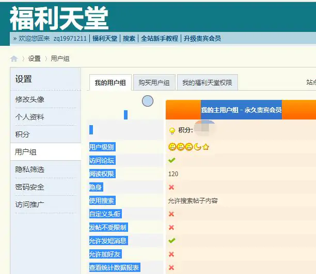Click the 访问论坛 row label
The width and height of the screenshot is (316, 274).
click(102, 160)
